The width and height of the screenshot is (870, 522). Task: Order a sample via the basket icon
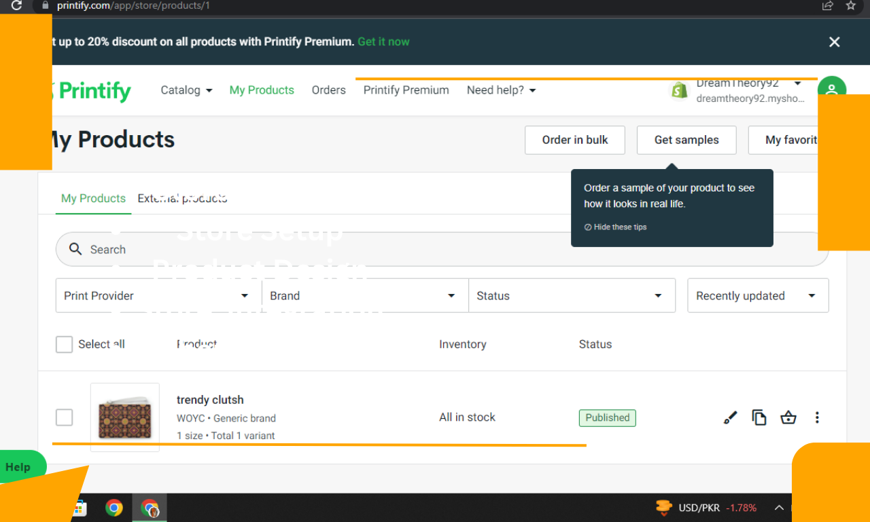point(788,417)
